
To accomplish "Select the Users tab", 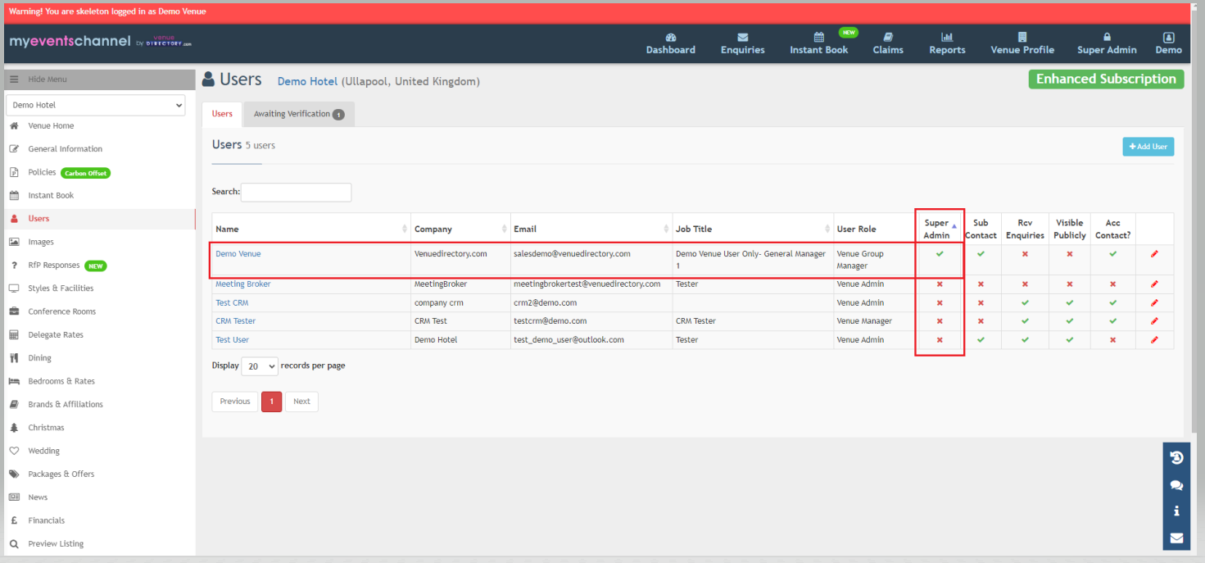I will pos(222,114).
